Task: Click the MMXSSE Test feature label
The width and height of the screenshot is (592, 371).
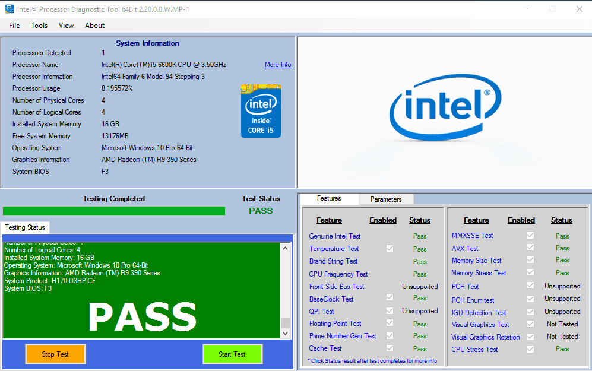Action: (472, 236)
